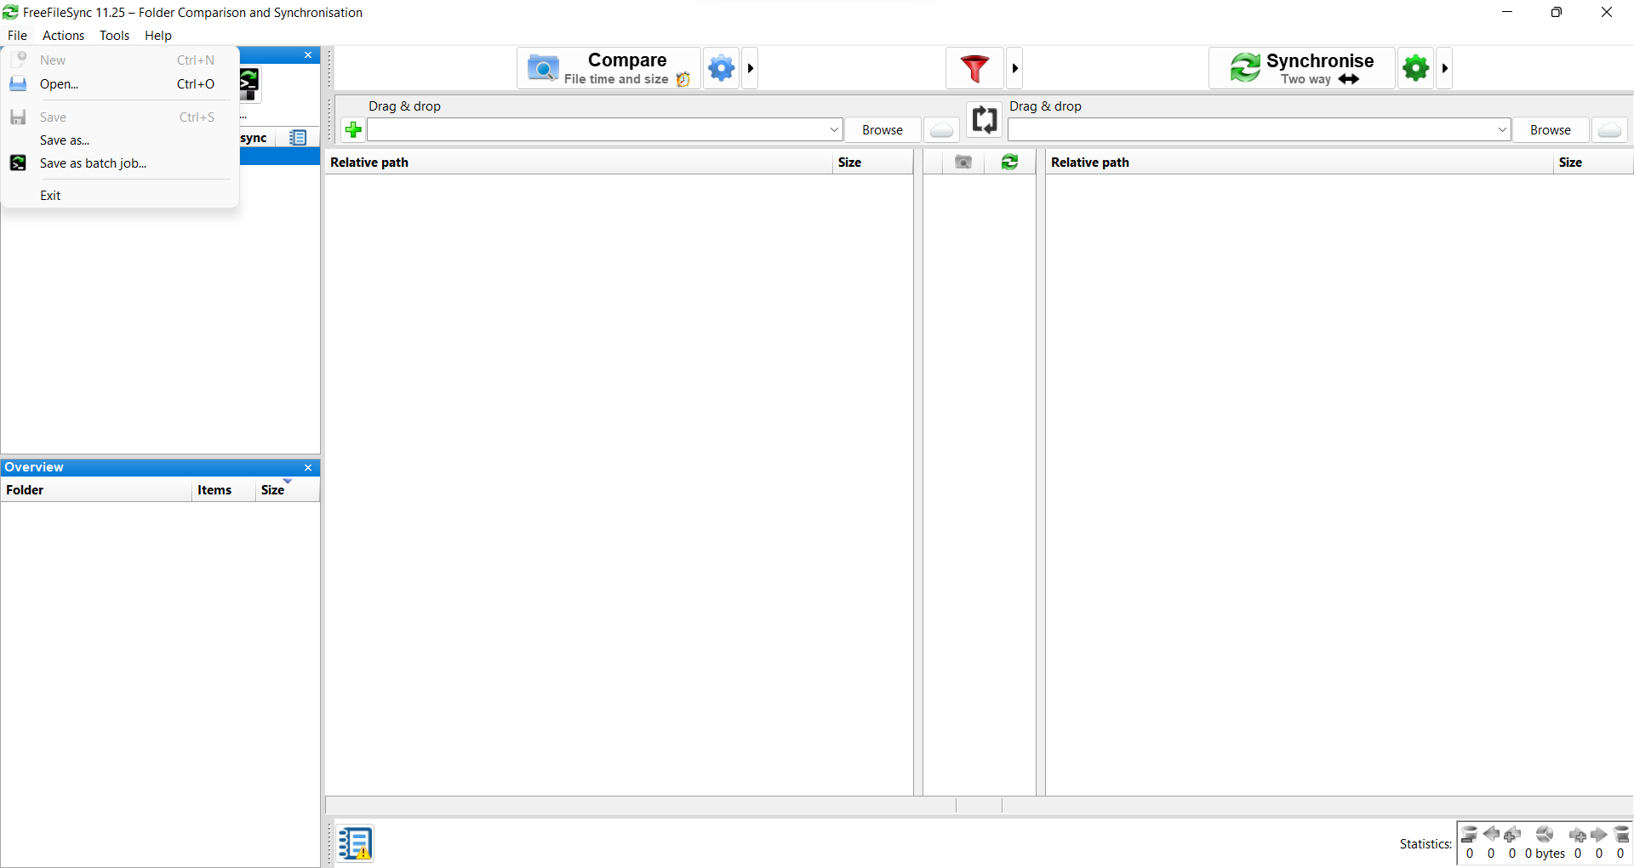This screenshot has height=868, width=1634.
Task: Choose Open... from File menu
Action: (120, 84)
